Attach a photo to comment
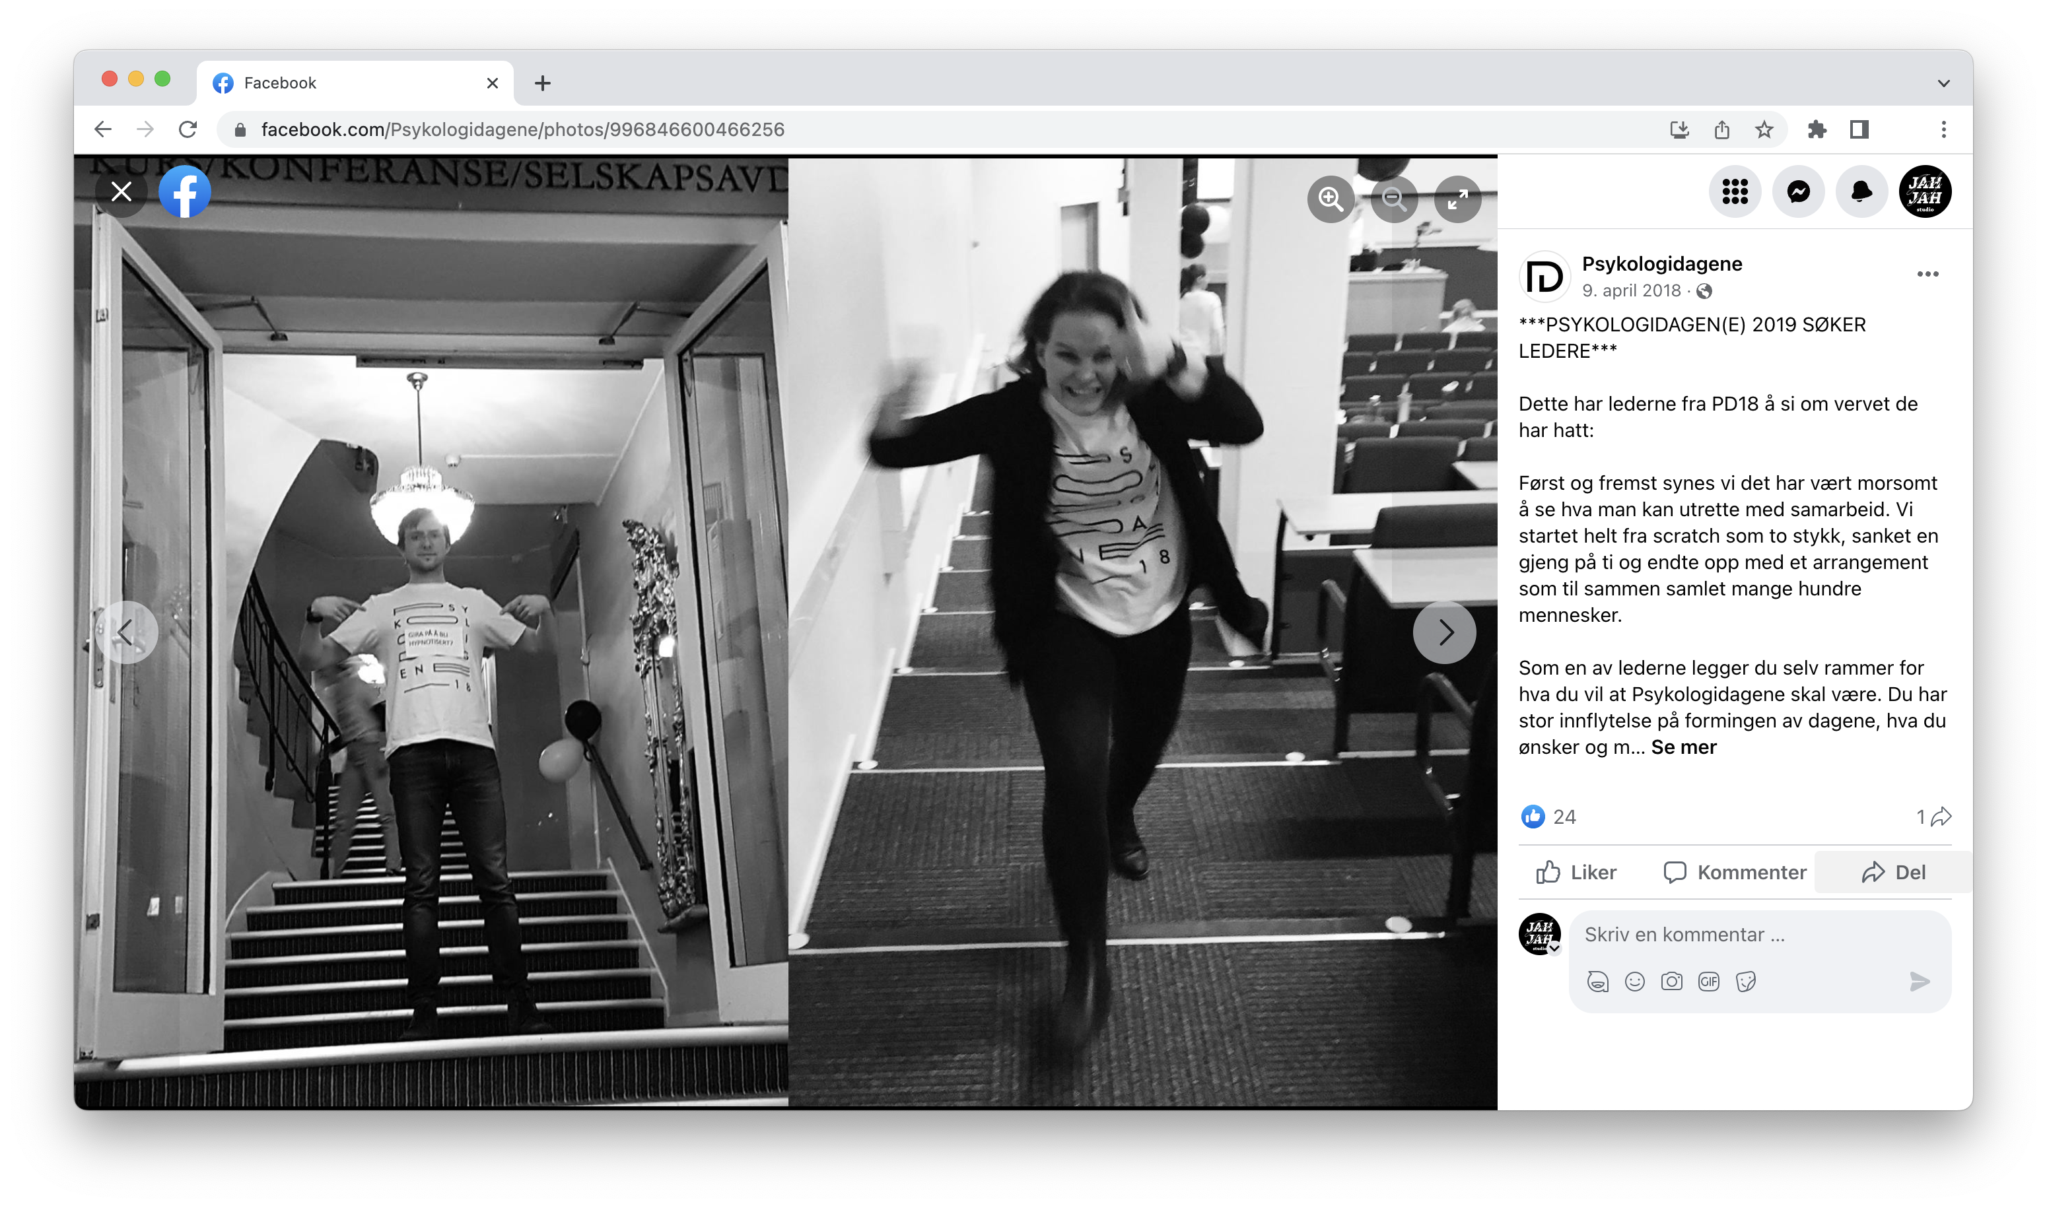This screenshot has height=1208, width=2047. point(1672,982)
